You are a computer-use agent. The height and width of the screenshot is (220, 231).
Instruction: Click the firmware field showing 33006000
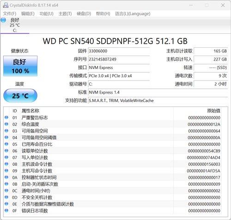click(x=119, y=51)
